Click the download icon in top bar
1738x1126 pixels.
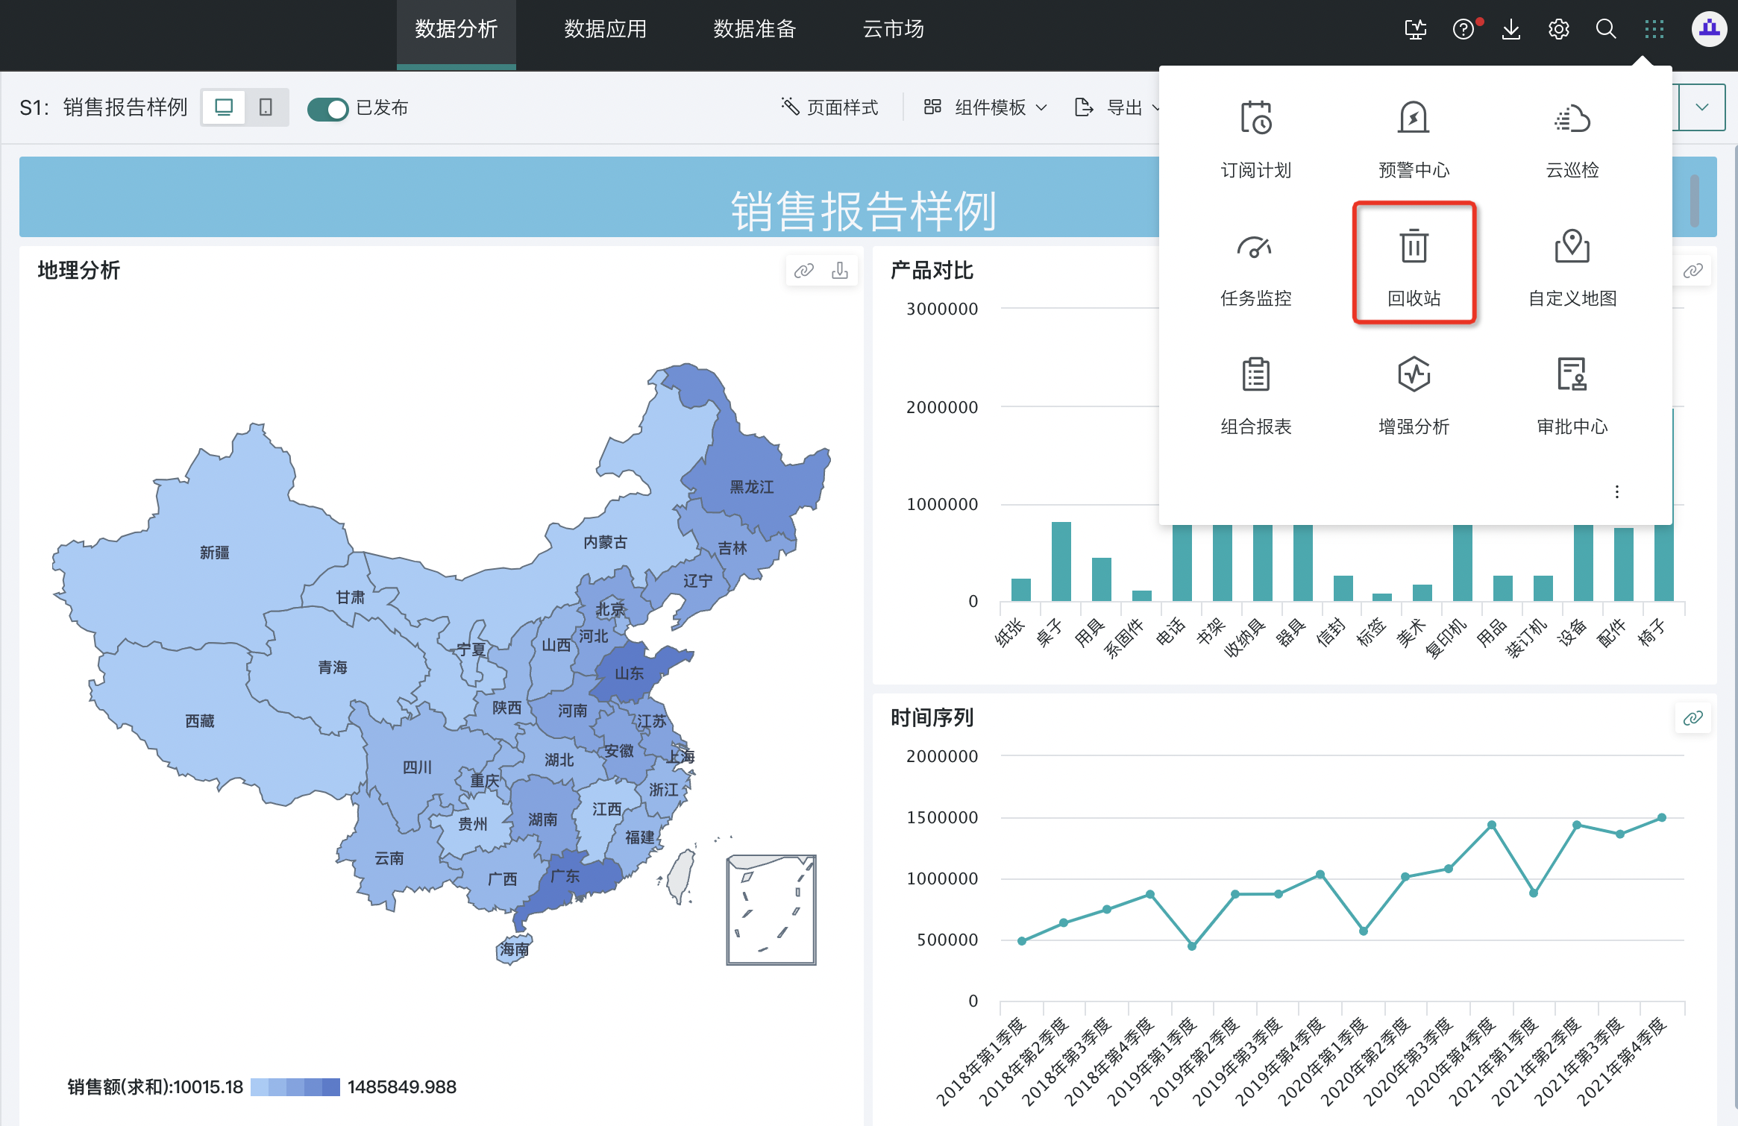[x=1510, y=29]
